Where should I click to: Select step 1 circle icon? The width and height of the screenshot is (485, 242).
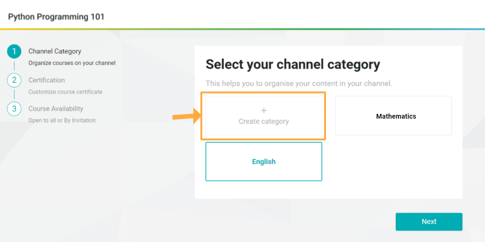[x=14, y=52]
